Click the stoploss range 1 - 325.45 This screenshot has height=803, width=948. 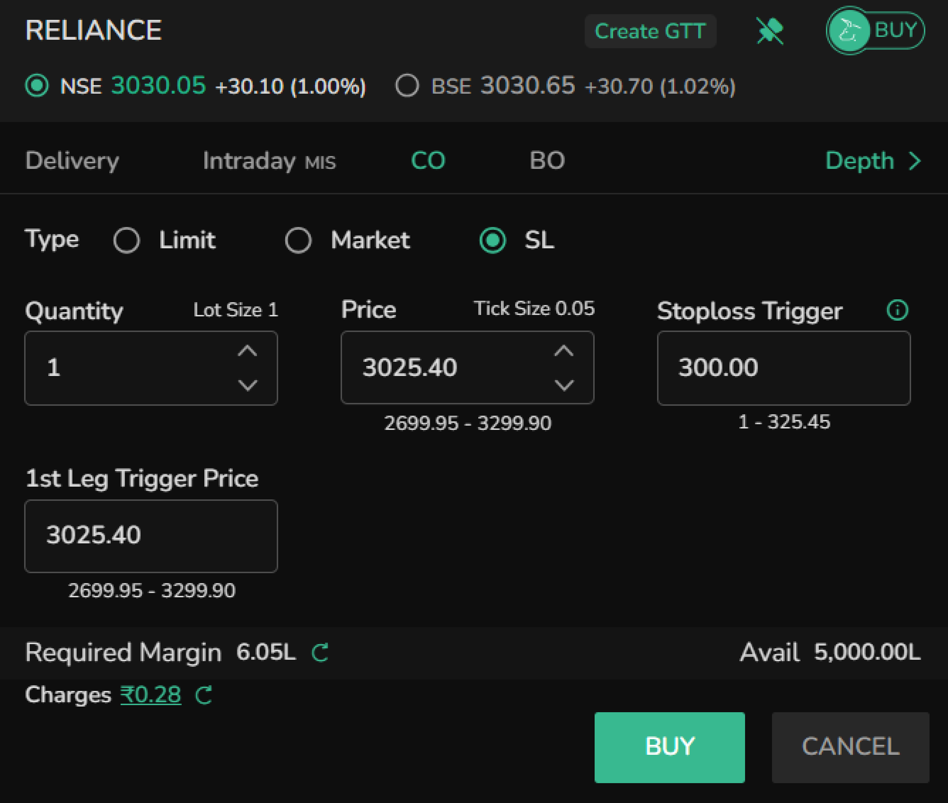tap(784, 422)
